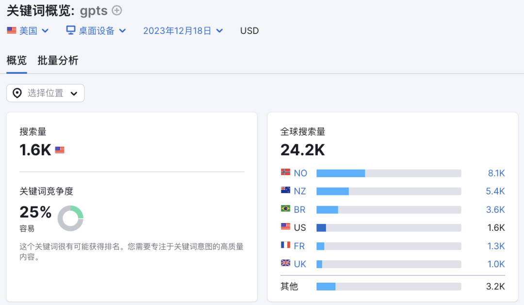The image size is (524, 305).
Task: Click the New Zealand flag icon
Action: click(x=286, y=191)
